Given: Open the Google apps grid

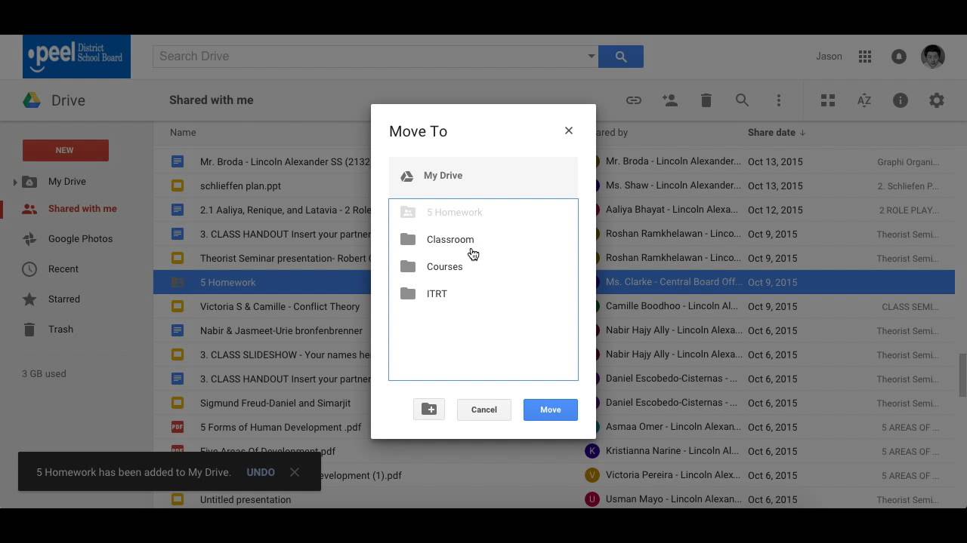Looking at the screenshot, I should point(865,57).
